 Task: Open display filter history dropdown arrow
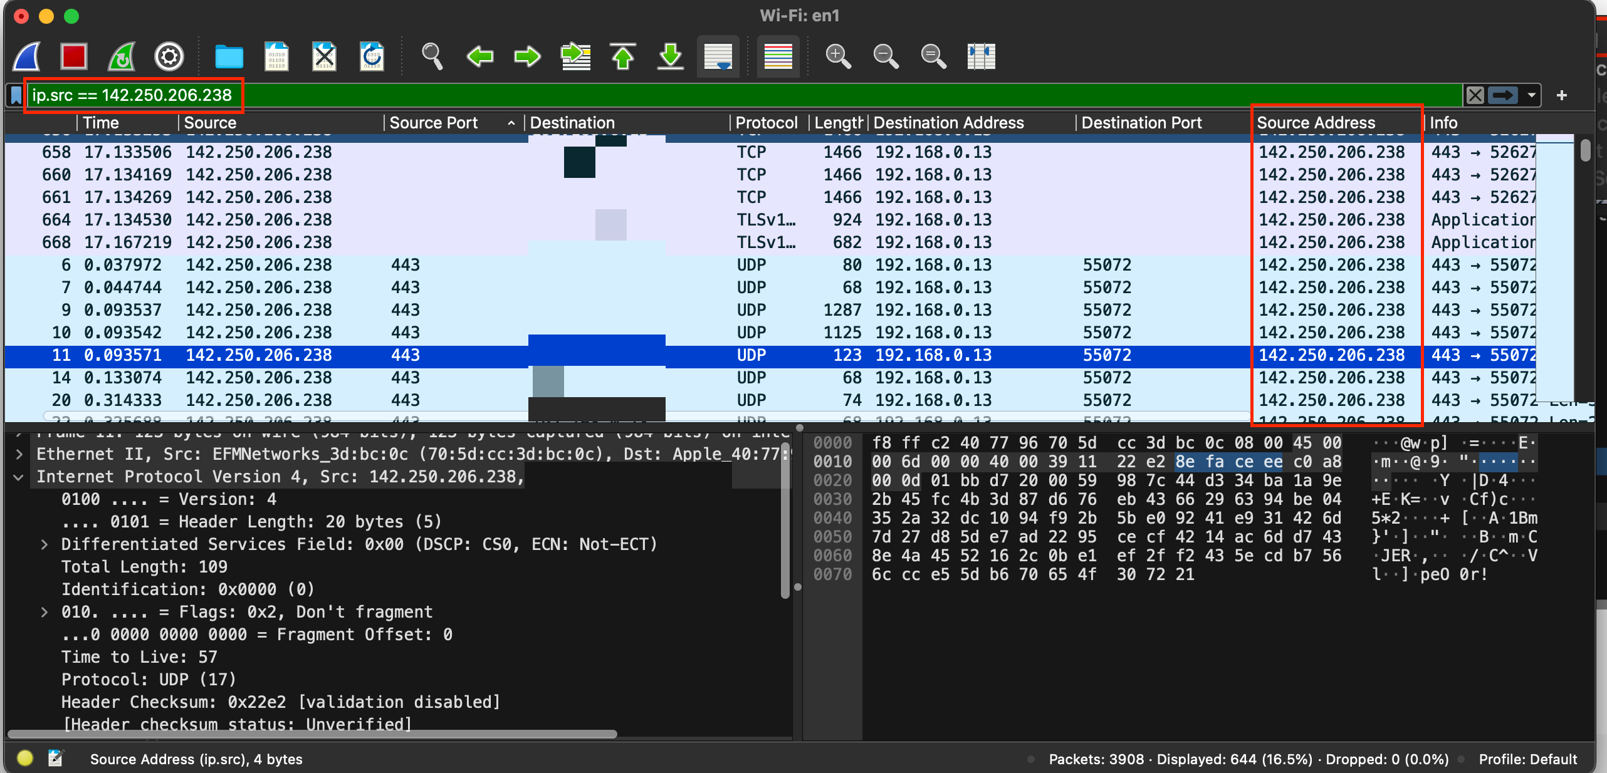(x=1532, y=95)
